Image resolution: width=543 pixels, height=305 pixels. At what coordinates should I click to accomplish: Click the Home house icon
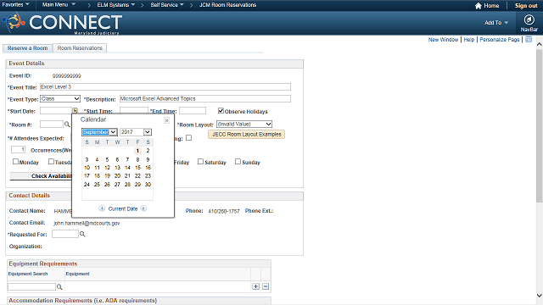[479, 6]
